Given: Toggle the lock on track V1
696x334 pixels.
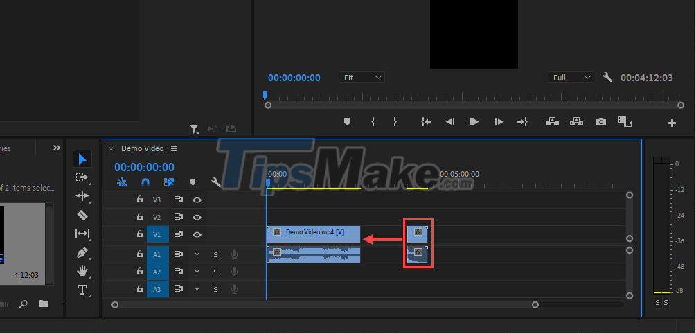Looking at the screenshot, I should (x=140, y=234).
